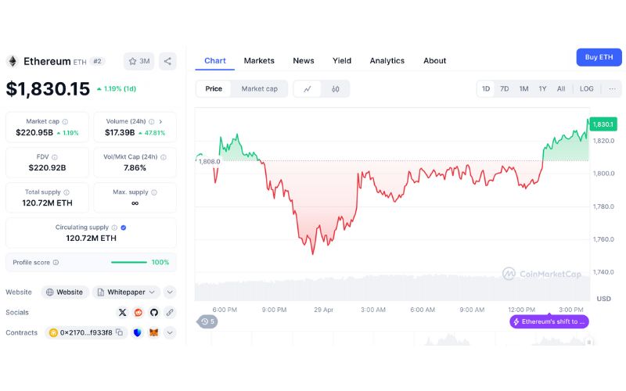Click the Profile score progress bar
Image resolution: width=626 pixels, height=391 pixels.
[x=129, y=262]
